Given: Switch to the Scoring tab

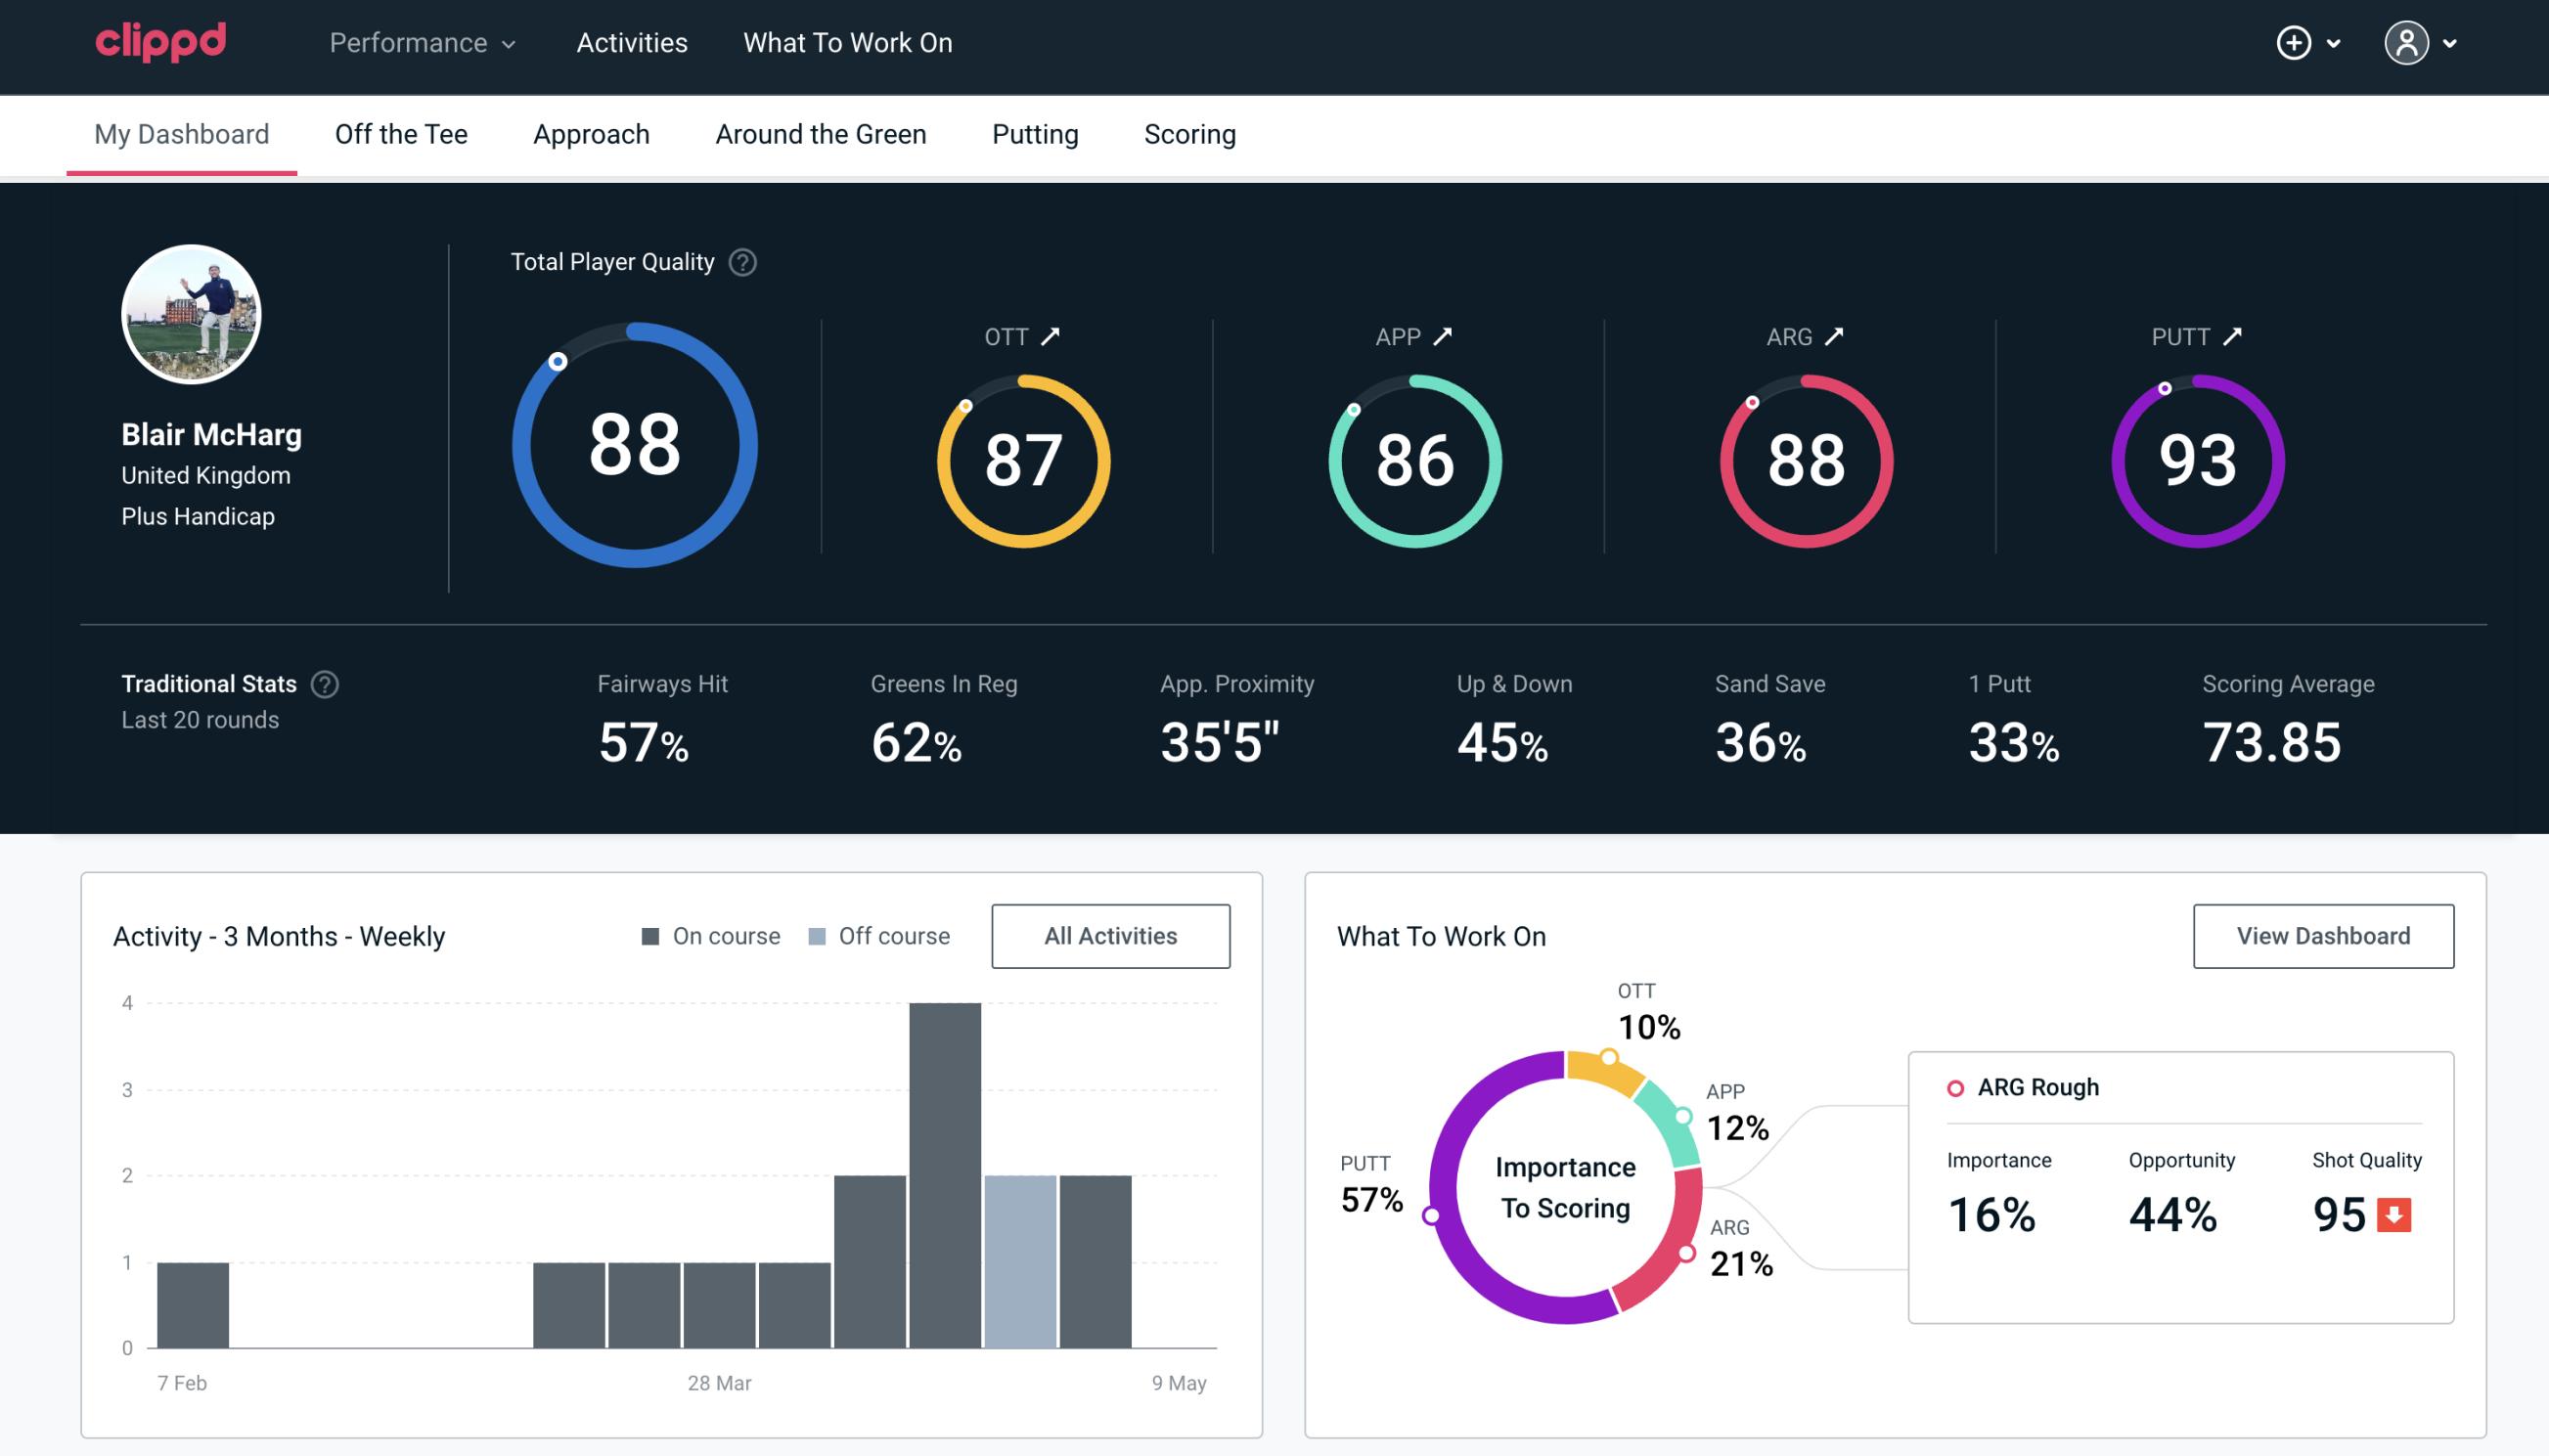Looking at the screenshot, I should pyautogui.click(x=1188, y=133).
